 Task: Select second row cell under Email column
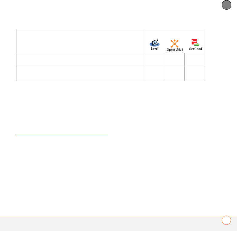154,74
